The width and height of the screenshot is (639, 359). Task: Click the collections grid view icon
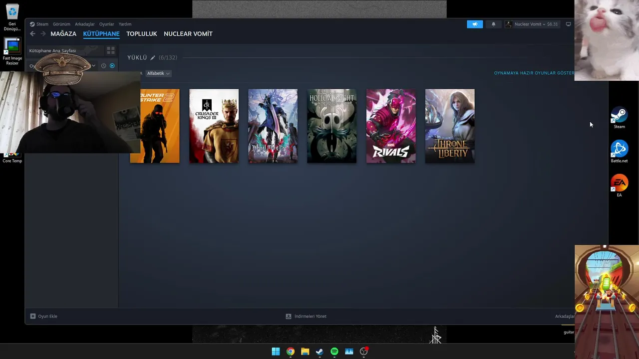pyautogui.click(x=111, y=51)
